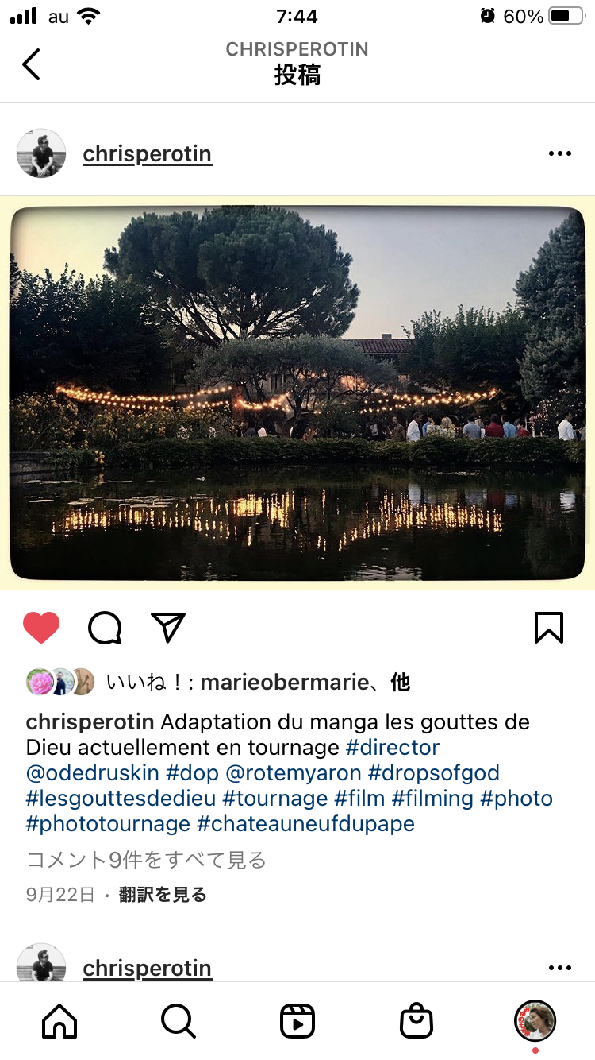Open the #chateauneufdupape hashtag
Screen dimensions: 595x1060
tap(305, 823)
